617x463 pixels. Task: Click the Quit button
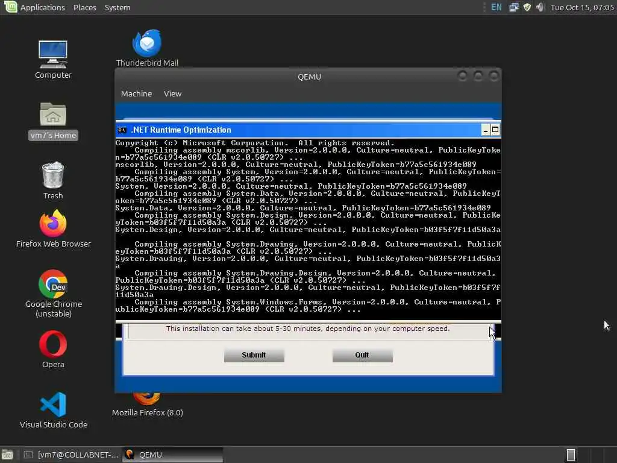(362, 355)
